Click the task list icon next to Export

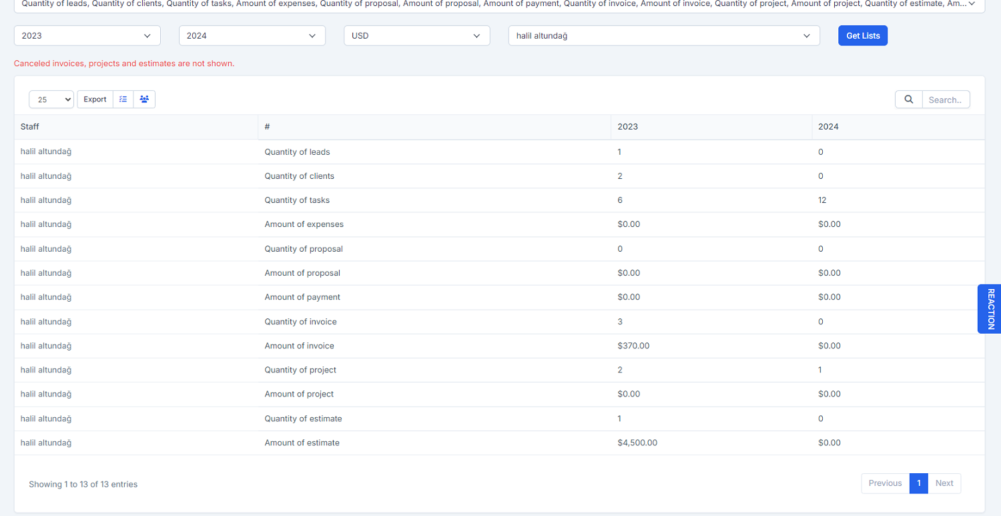click(x=123, y=99)
